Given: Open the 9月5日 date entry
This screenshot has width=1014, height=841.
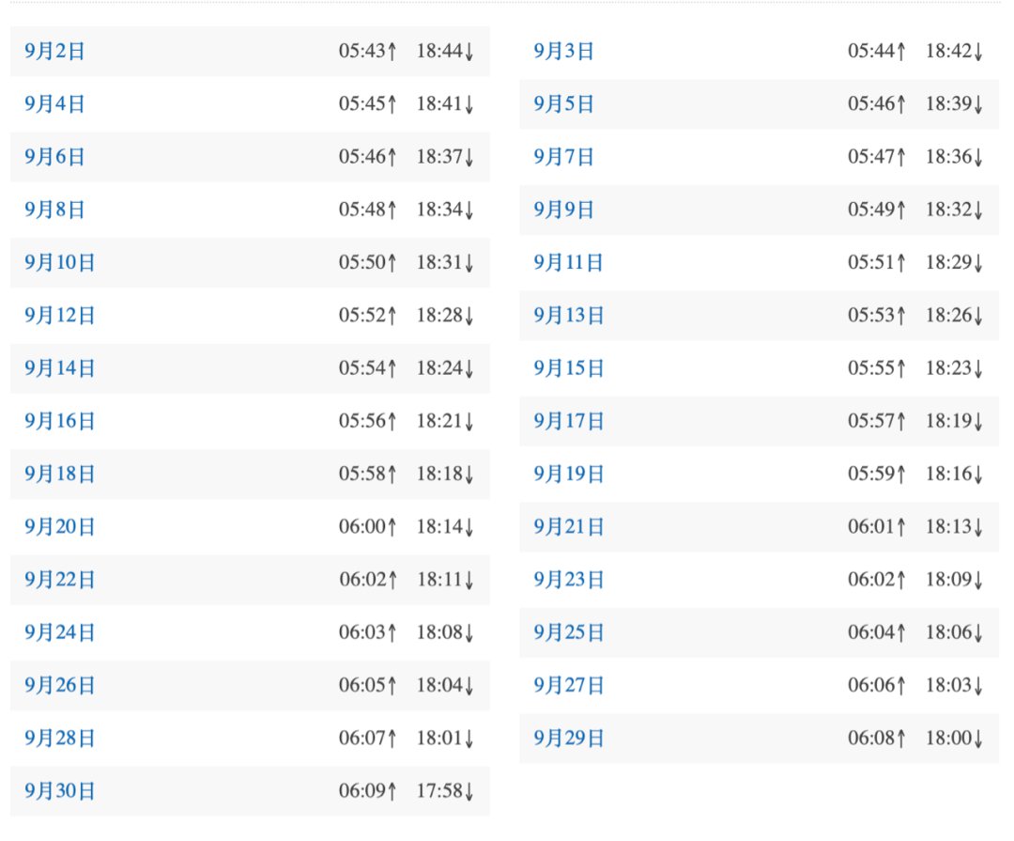Looking at the screenshot, I should point(564,104).
